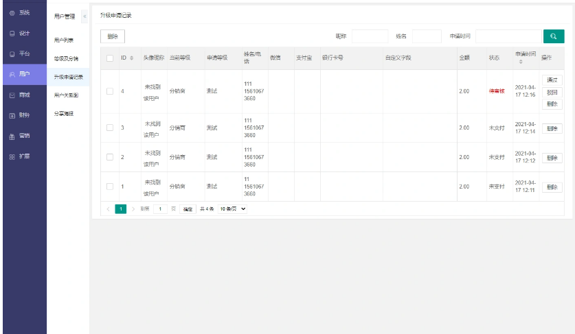
Task: Collapse the 用户管理 submenu panel
Action: [x=84, y=15]
